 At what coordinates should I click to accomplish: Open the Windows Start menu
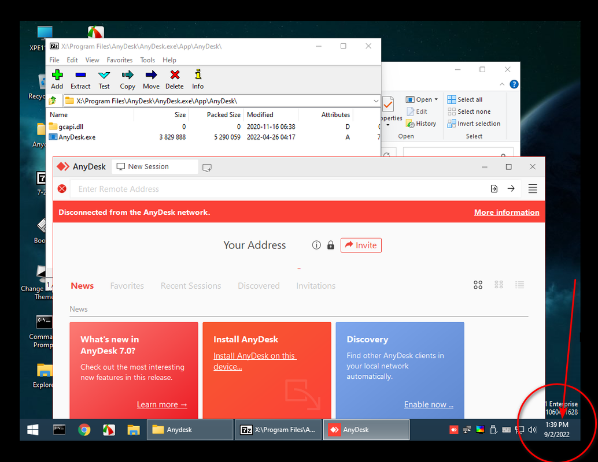point(33,430)
